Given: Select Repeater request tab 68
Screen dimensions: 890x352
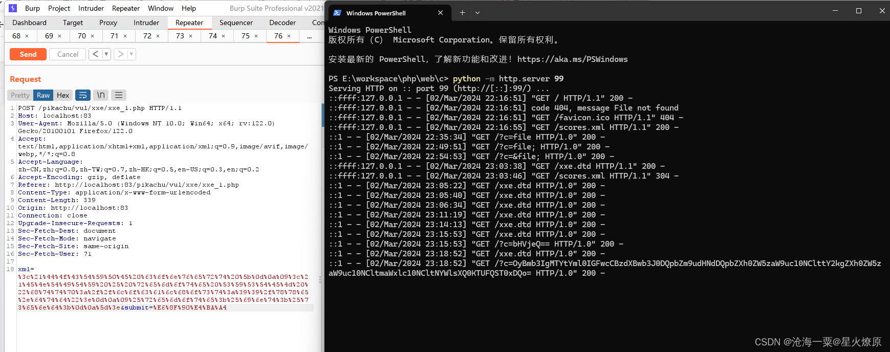Looking at the screenshot, I should [x=17, y=36].
